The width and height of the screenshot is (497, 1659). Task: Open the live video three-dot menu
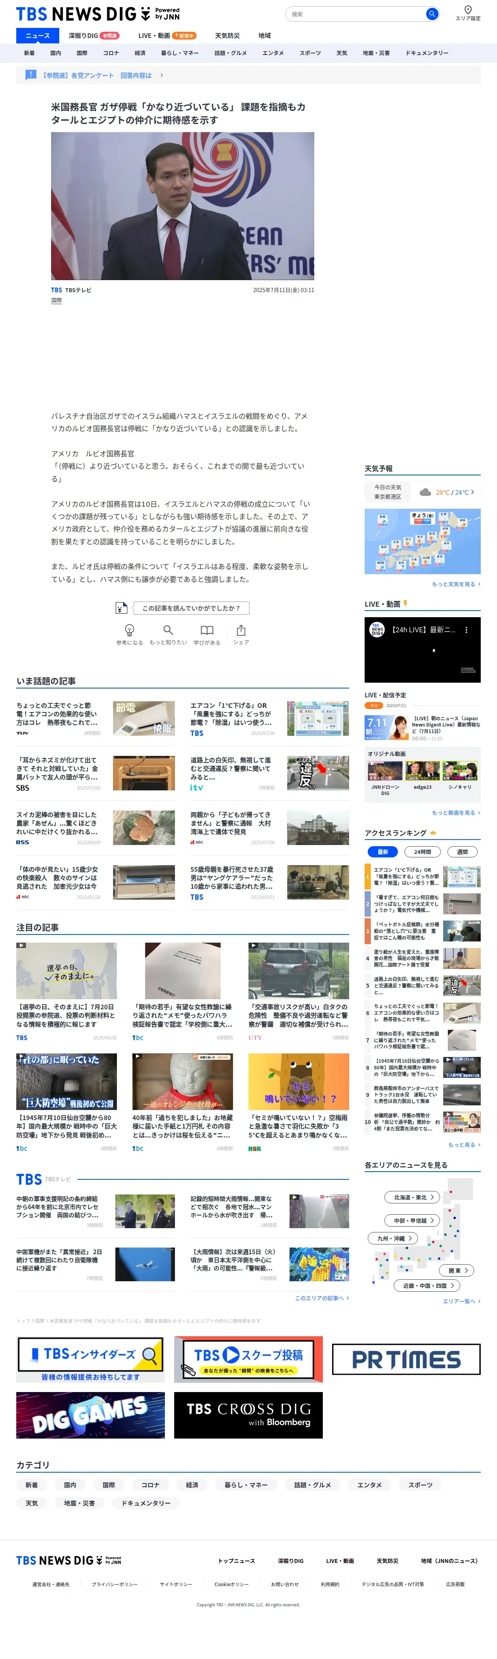[x=467, y=630]
